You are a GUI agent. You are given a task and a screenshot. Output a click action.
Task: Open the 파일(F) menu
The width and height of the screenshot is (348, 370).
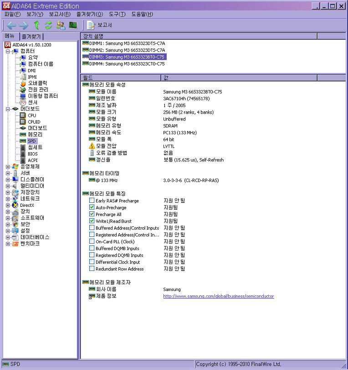pos(13,14)
